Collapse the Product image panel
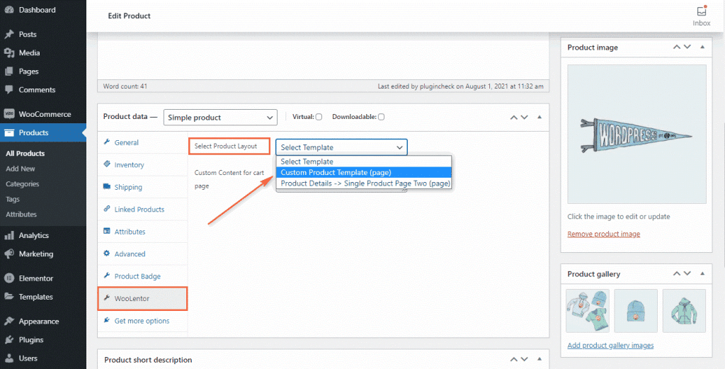 point(702,47)
